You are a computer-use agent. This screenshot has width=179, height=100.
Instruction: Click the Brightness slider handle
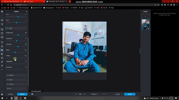pos(18,35)
